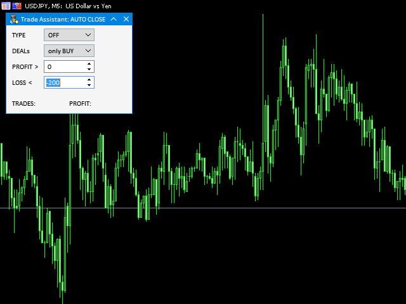Click the DEALs label in the panel
The image size is (406, 304).
click(21, 51)
